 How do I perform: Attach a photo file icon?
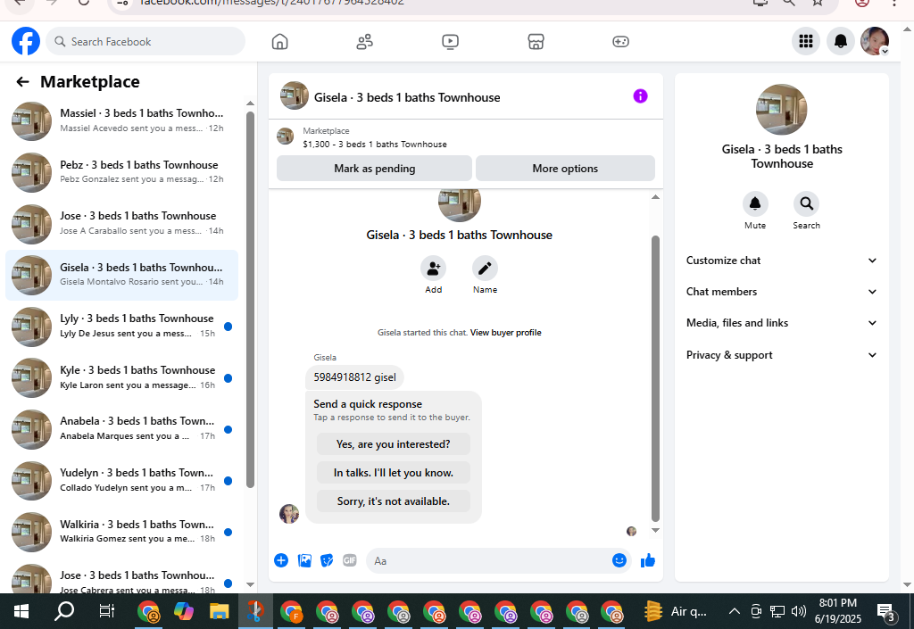(x=304, y=560)
